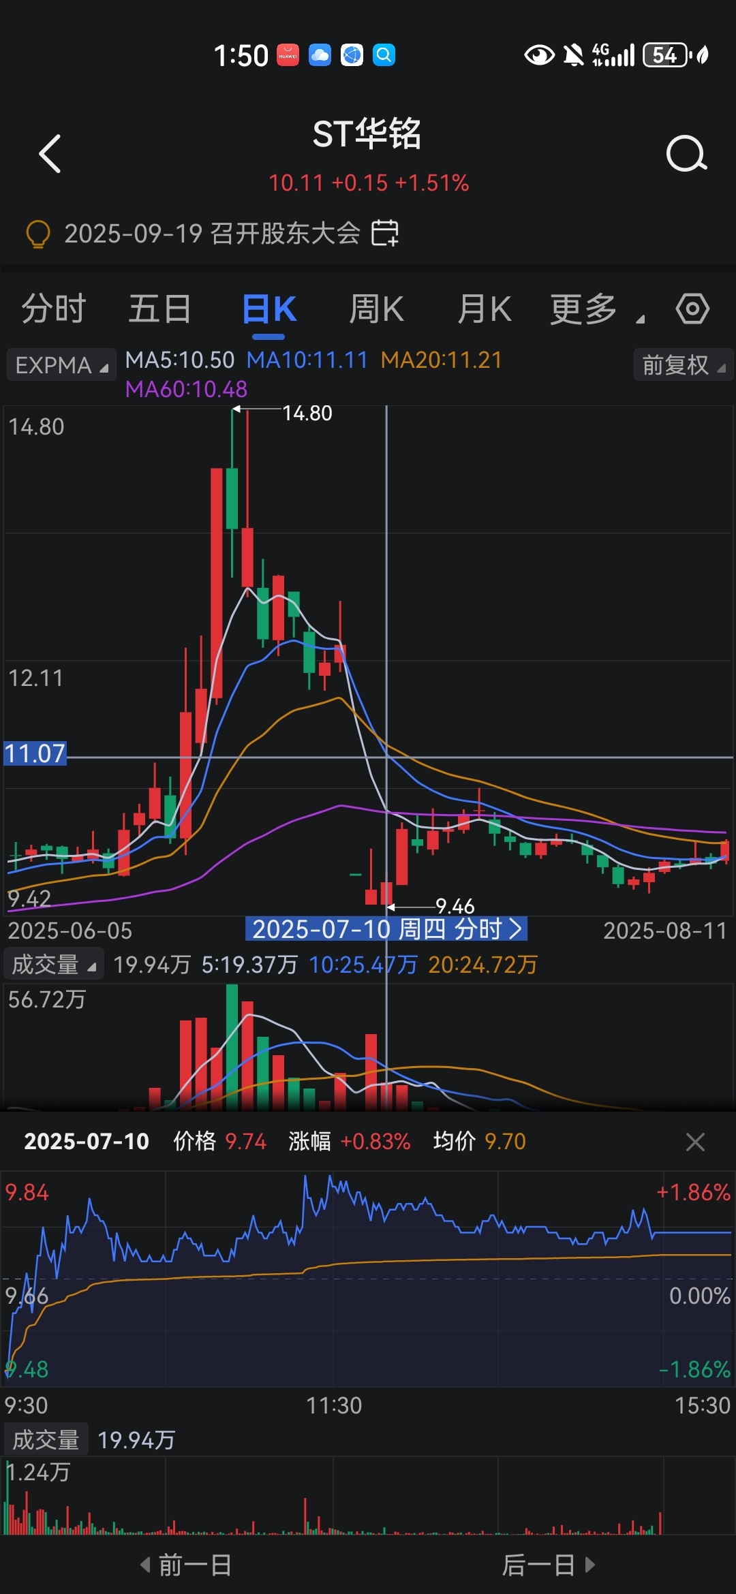The height and width of the screenshot is (1594, 736).
Task: Tap the 成交量 label in intraday panel
Action: (46, 1439)
